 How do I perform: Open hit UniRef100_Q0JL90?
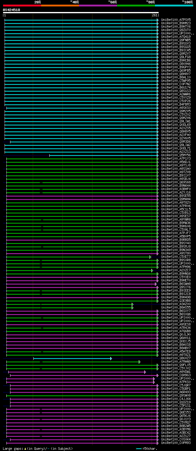176,334
